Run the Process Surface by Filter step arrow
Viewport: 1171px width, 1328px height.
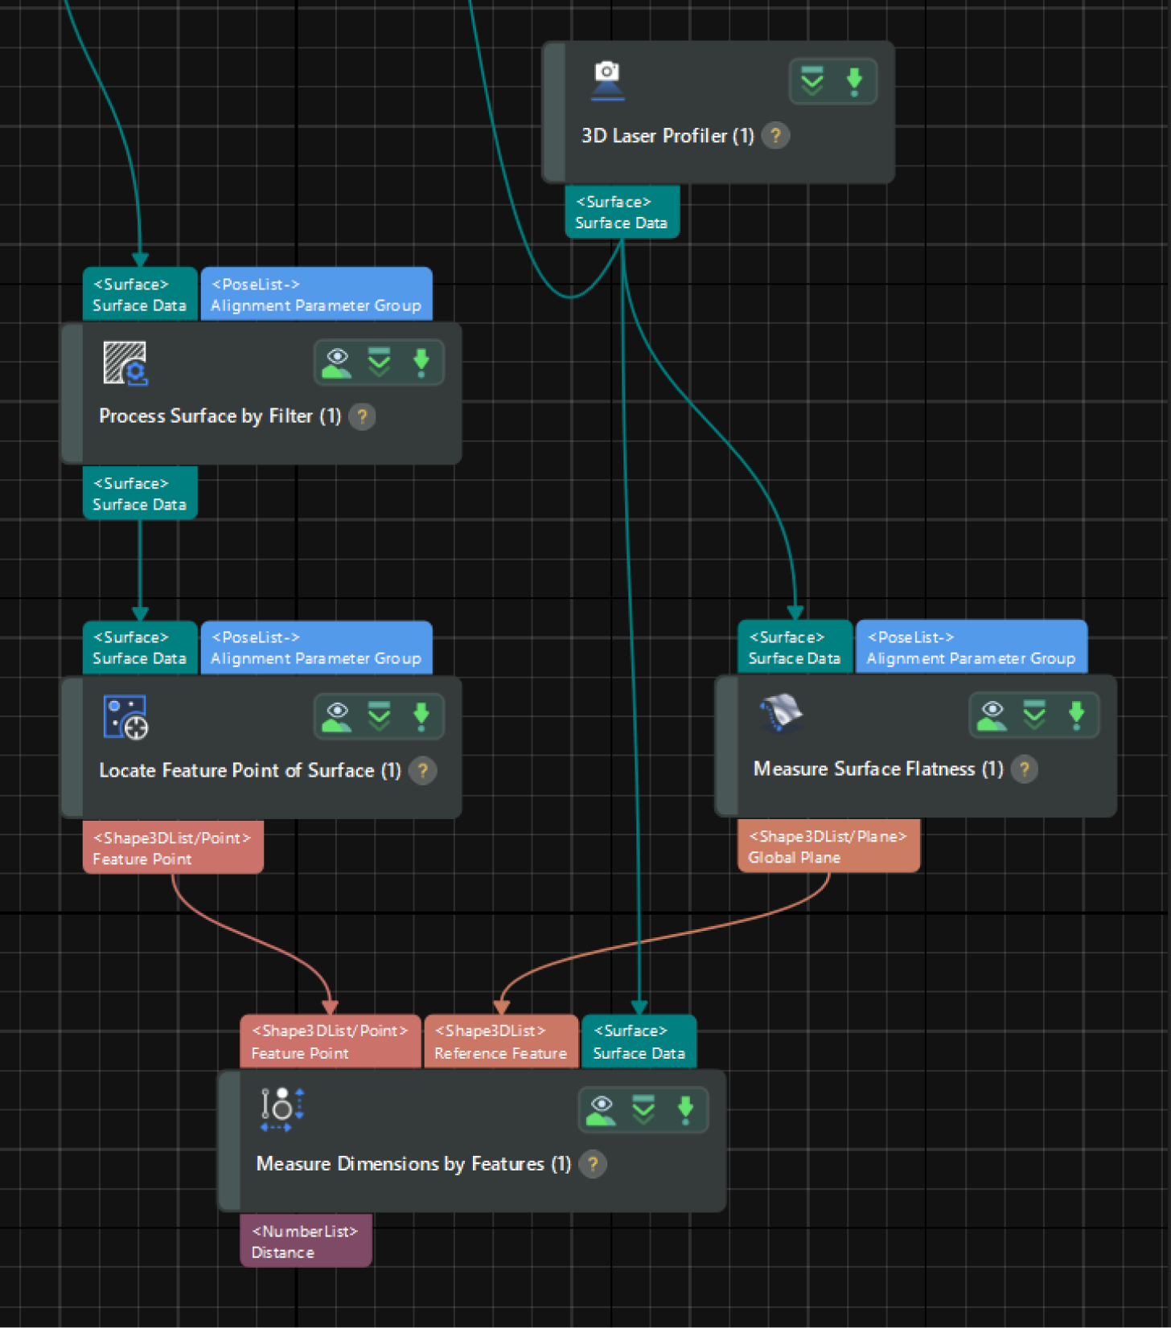click(x=421, y=363)
